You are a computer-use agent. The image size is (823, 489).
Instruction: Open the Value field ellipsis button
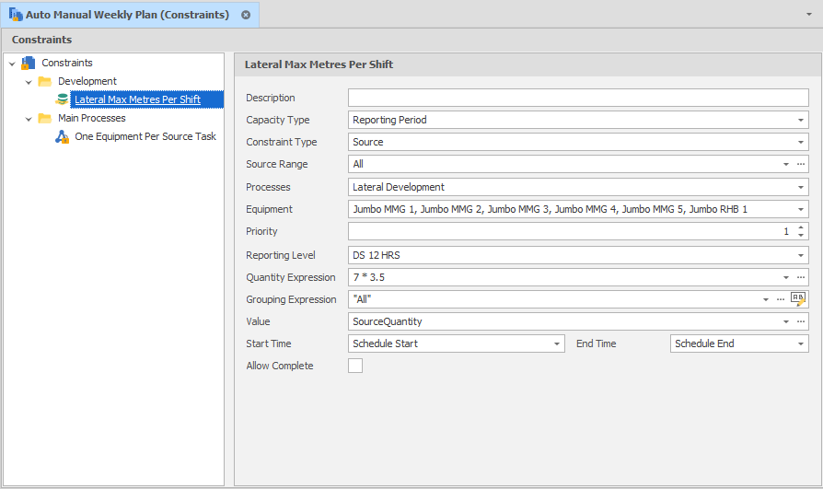[x=801, y=321]
